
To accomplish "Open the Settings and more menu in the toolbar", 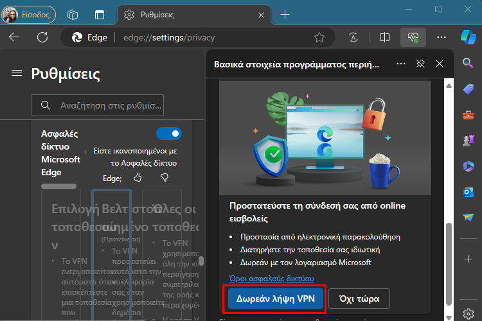I will click(442, 37).
